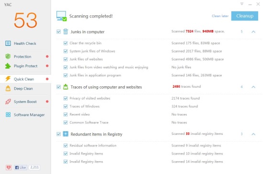Go to Deep Clean
Image resolution: width=263 pixels, height=174 pixels.
pos(25,88)
